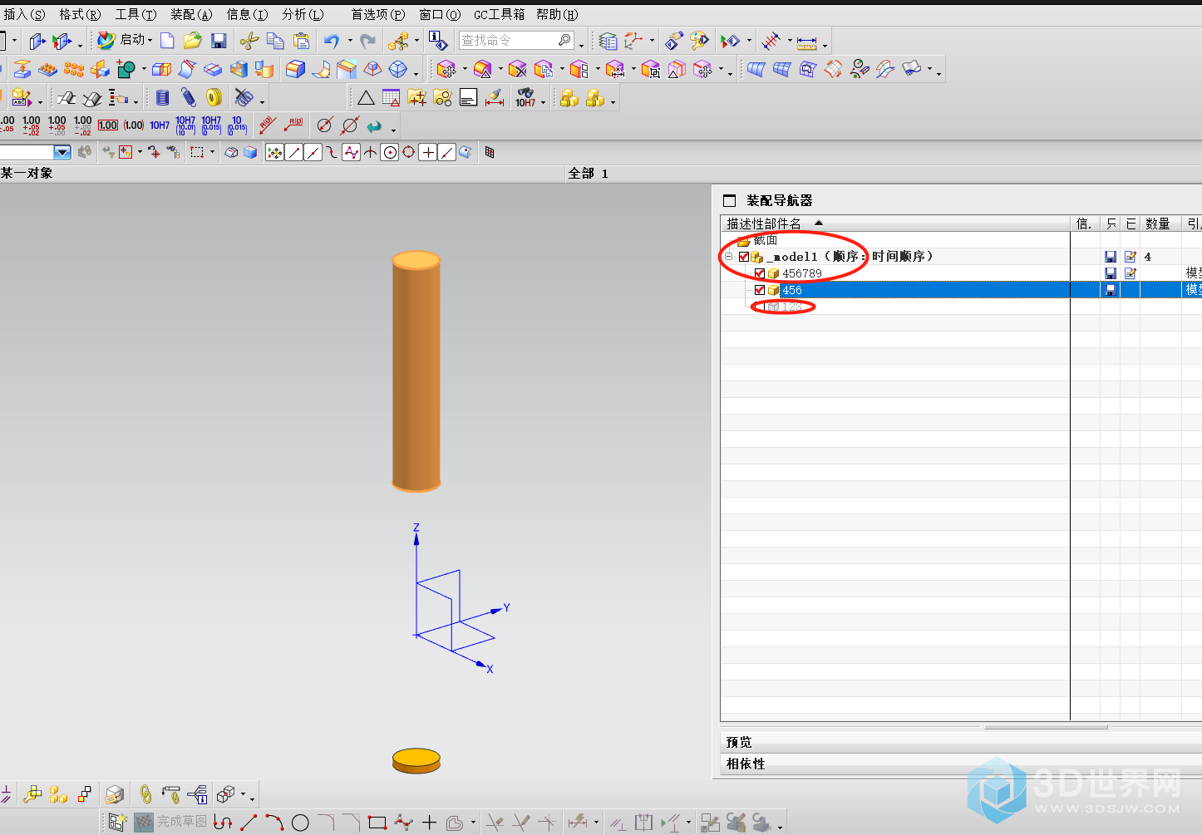Open the 10H7 binoculars tolerance lookup

tap(525, 98)
